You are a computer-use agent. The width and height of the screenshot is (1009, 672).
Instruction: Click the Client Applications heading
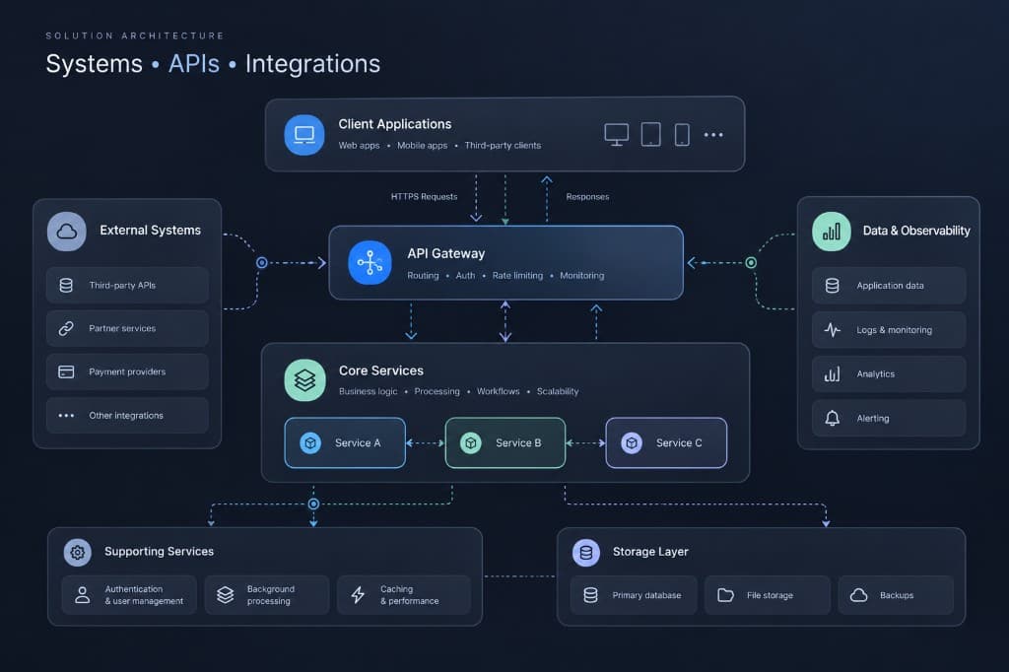click(395, 124)
